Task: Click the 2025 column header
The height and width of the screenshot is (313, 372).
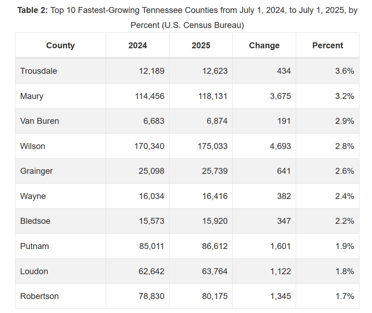Action: (x=201, y=45)
